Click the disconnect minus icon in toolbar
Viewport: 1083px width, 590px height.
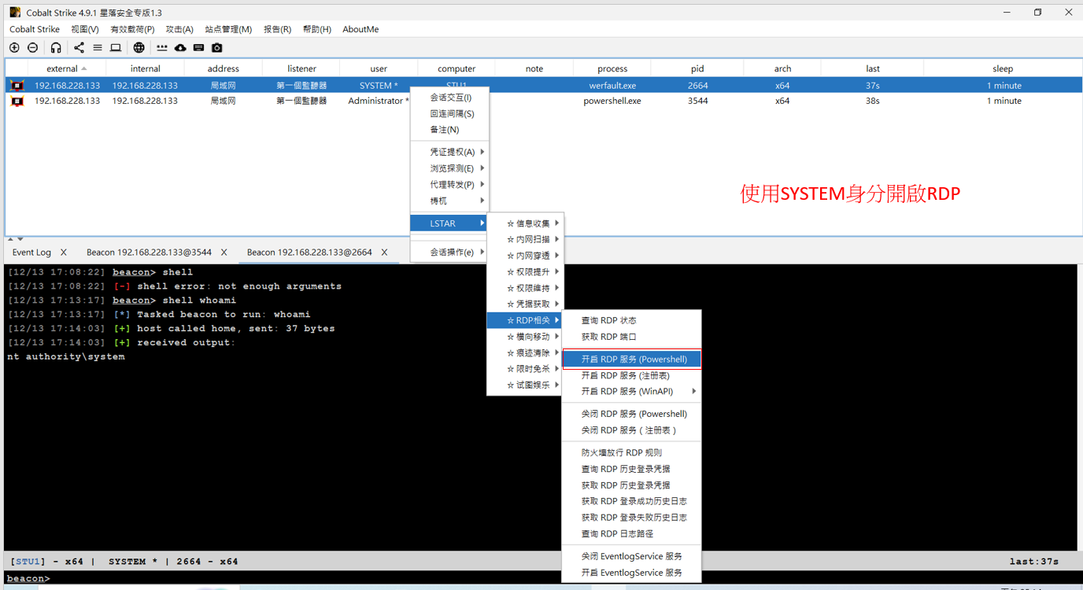pyautogui.click(x=33, y=48)
